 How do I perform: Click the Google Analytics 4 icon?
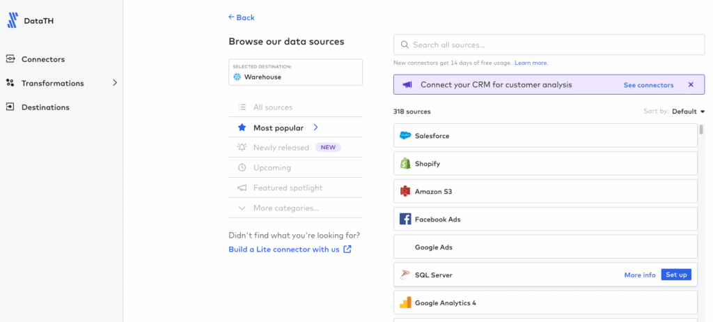click(x=405, y=302)
